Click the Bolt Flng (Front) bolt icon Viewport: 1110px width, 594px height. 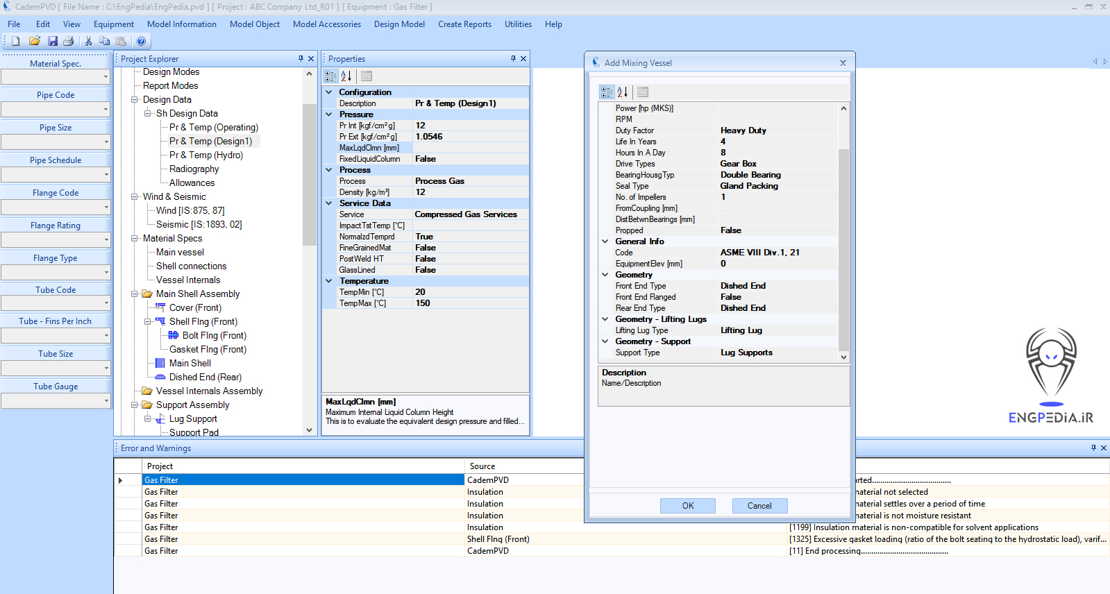tap(174, 335)
